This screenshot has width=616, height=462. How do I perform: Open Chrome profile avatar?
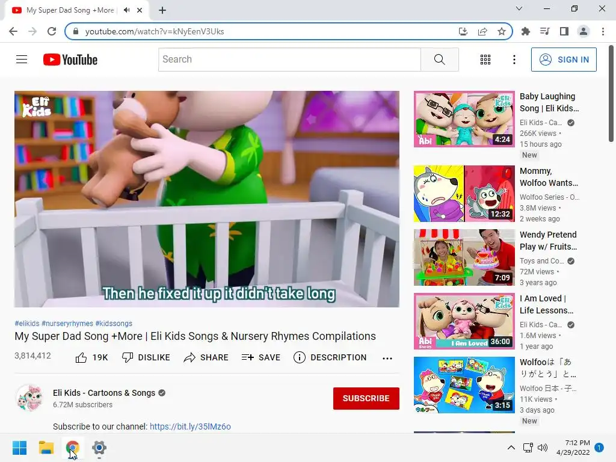pos(584,31)
